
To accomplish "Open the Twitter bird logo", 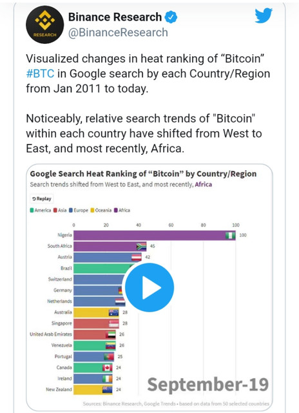I will (264, 15).
